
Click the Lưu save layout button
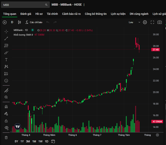(131, 22)
